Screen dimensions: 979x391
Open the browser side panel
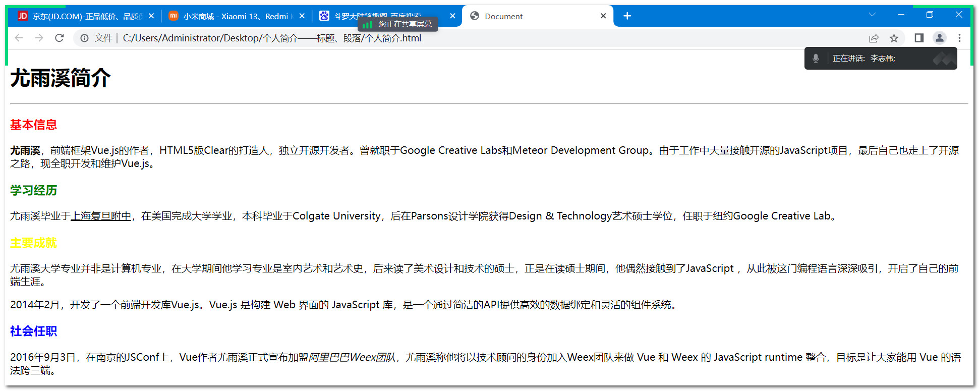[x=919, y=38]
